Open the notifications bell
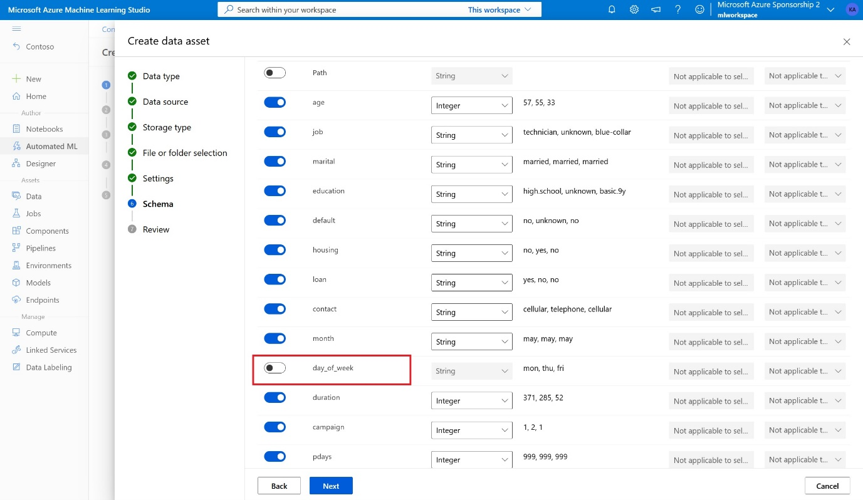Viewport: 863px width, 500px height. click(612, 9)
